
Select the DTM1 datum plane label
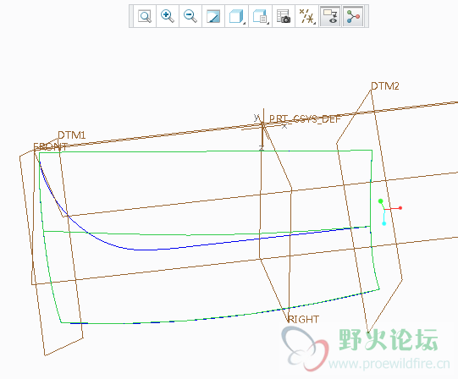(72, 135)
